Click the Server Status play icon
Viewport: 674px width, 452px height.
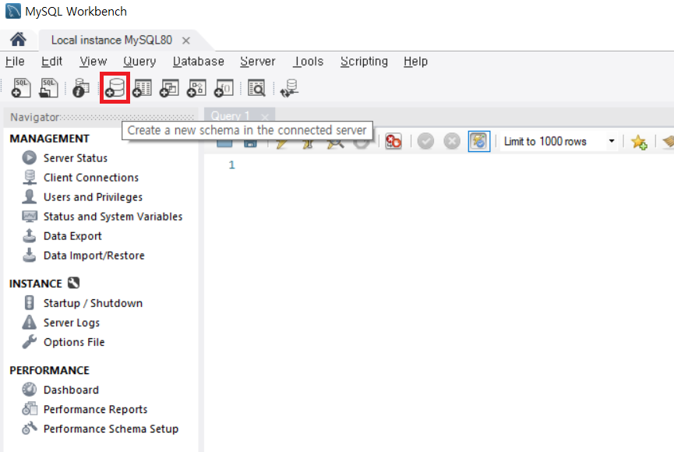coord(30,158)
